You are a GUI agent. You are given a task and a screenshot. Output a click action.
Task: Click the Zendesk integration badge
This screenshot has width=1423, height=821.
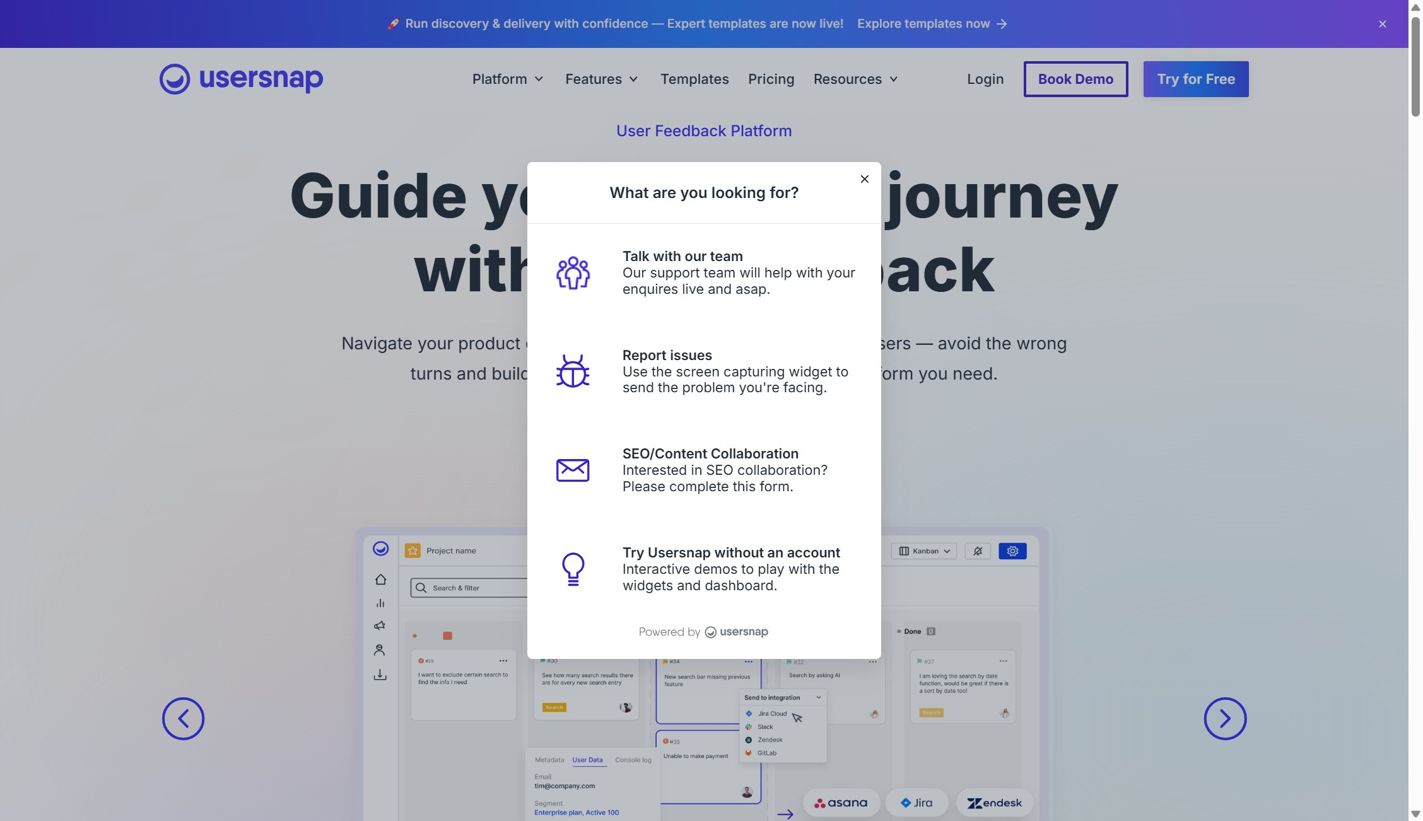point(995,803)
